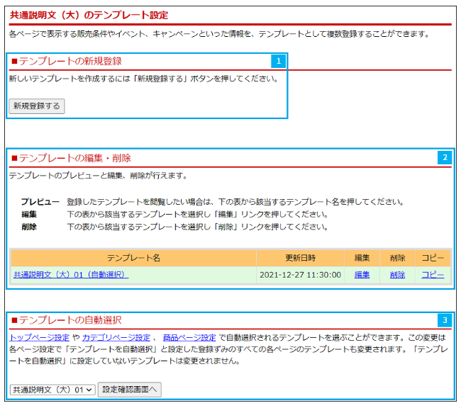Image resolution: width=461 pixels, height=408 pixels.
Task: Click the blue コピー link in template row
Action: click(433, 275)
